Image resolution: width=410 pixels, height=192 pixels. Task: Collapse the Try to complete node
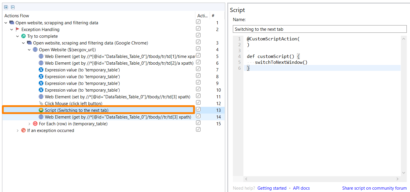click(x=18, y=36)
